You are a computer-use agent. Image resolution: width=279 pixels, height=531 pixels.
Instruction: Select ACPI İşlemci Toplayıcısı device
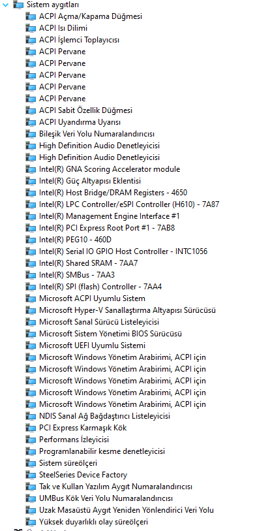point(79,40)
